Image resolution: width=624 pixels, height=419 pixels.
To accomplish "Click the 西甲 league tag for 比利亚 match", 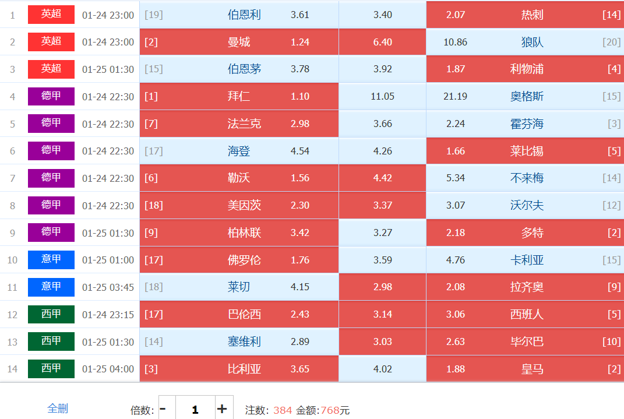I will 51,369.
